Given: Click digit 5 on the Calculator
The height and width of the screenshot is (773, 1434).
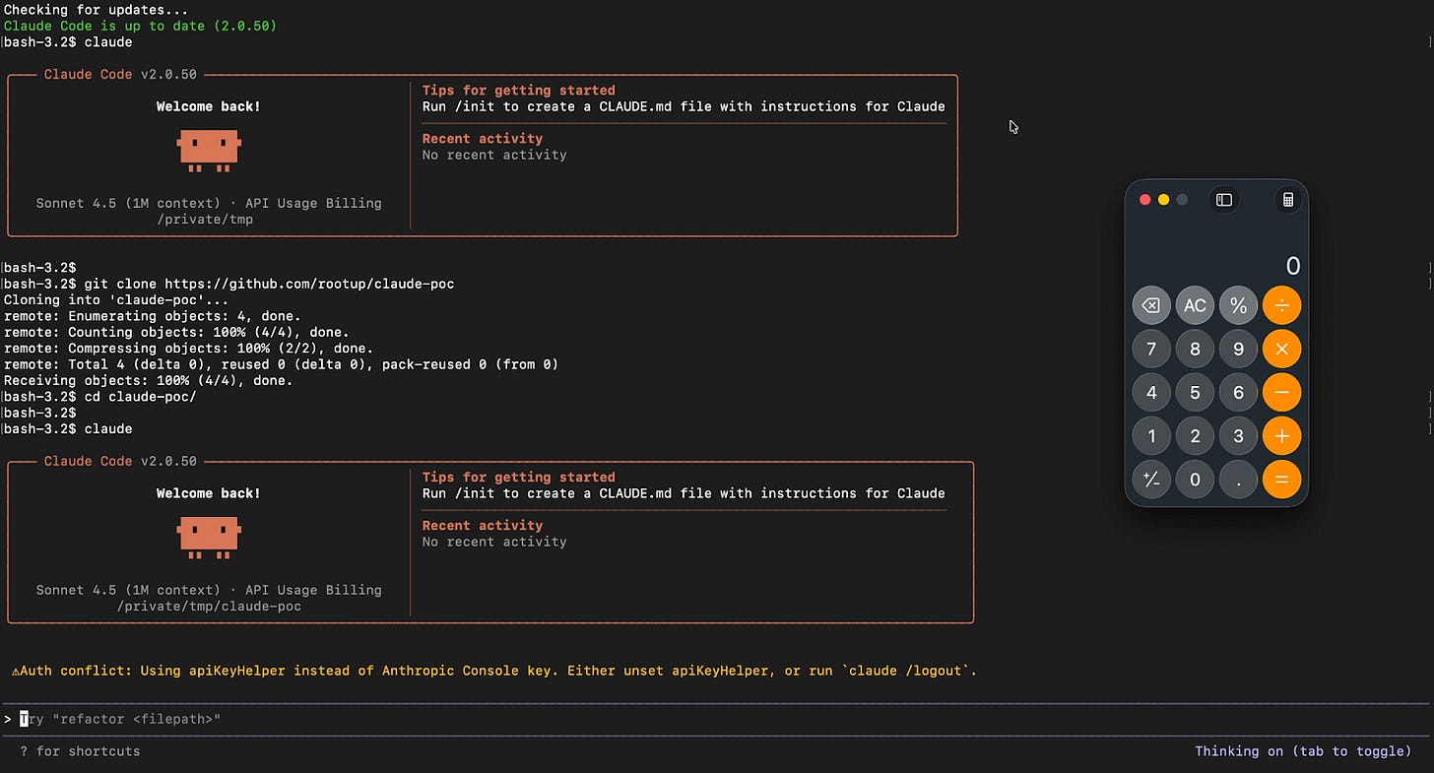Looking at the screenshot, I should (x=1195, y=392).
